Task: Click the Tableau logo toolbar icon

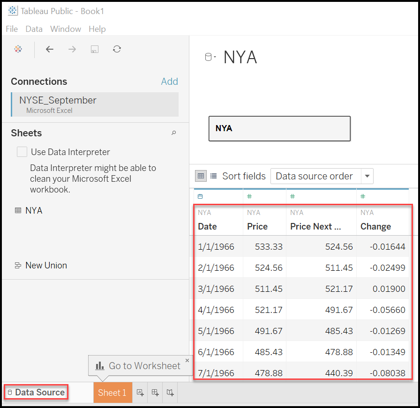Action: (x=18, y=49)
